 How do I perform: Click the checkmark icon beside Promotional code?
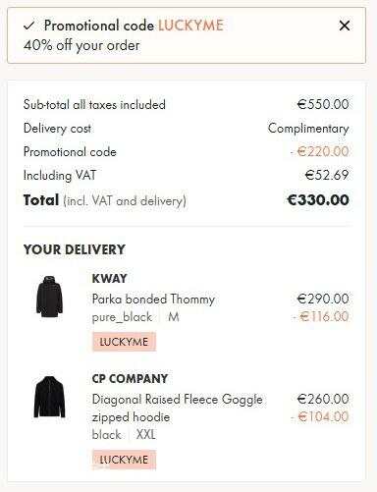point(29,26)
